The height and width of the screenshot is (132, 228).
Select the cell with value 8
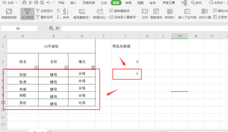[x=125, y=61]
